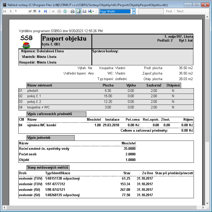This screenshot has width=212, height=212.
Task: Expand the Page Width zoom dropdown
Action: pos(134,11)
